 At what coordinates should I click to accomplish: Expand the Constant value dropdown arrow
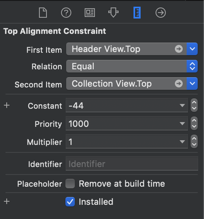tap(182, 105)
